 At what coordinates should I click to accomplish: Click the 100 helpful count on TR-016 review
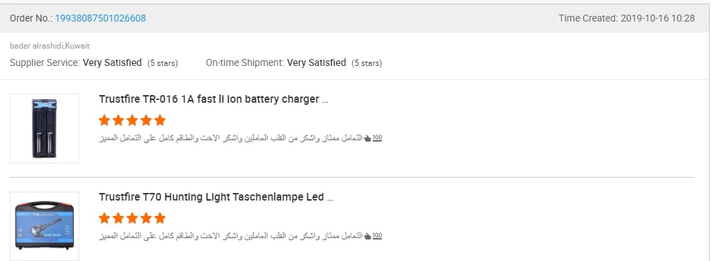(x=377, y=138)
